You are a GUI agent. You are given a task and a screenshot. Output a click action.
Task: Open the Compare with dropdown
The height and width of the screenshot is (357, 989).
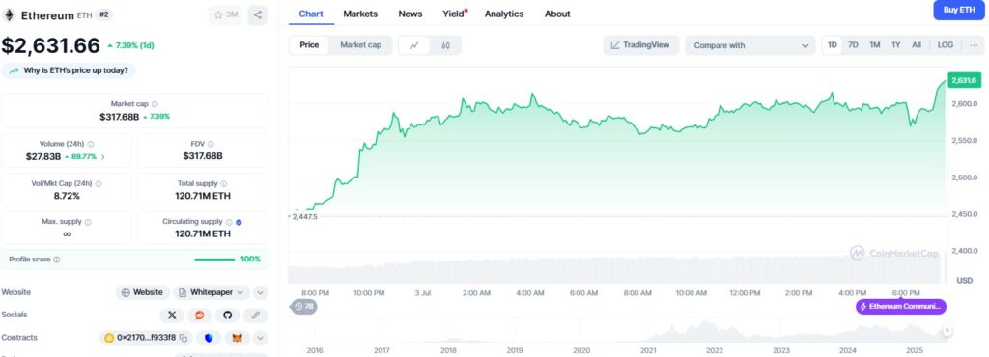point(749,45)
